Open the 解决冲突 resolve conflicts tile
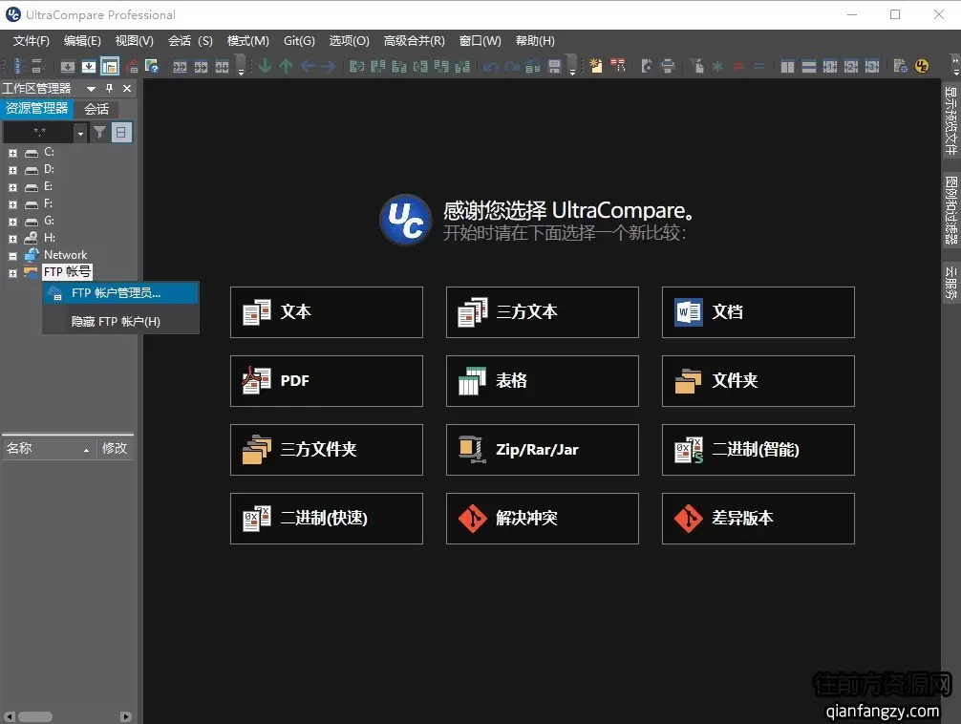961x724 pixels. tap(542, 518)
